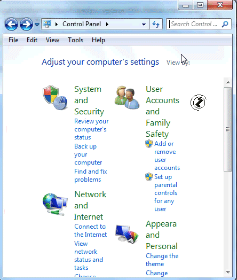Open the address bar history dropdown

point(144,24)
